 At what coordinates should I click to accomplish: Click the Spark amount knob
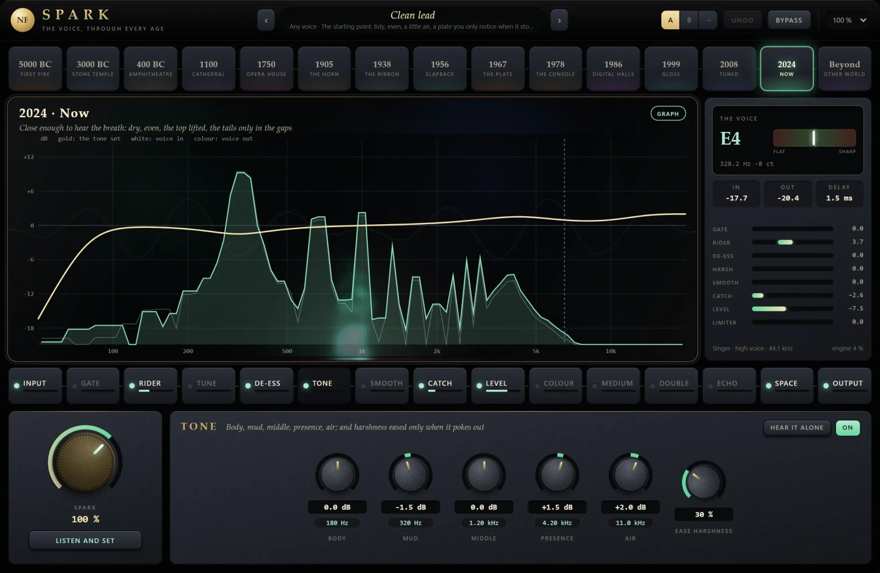pos(85,462)
